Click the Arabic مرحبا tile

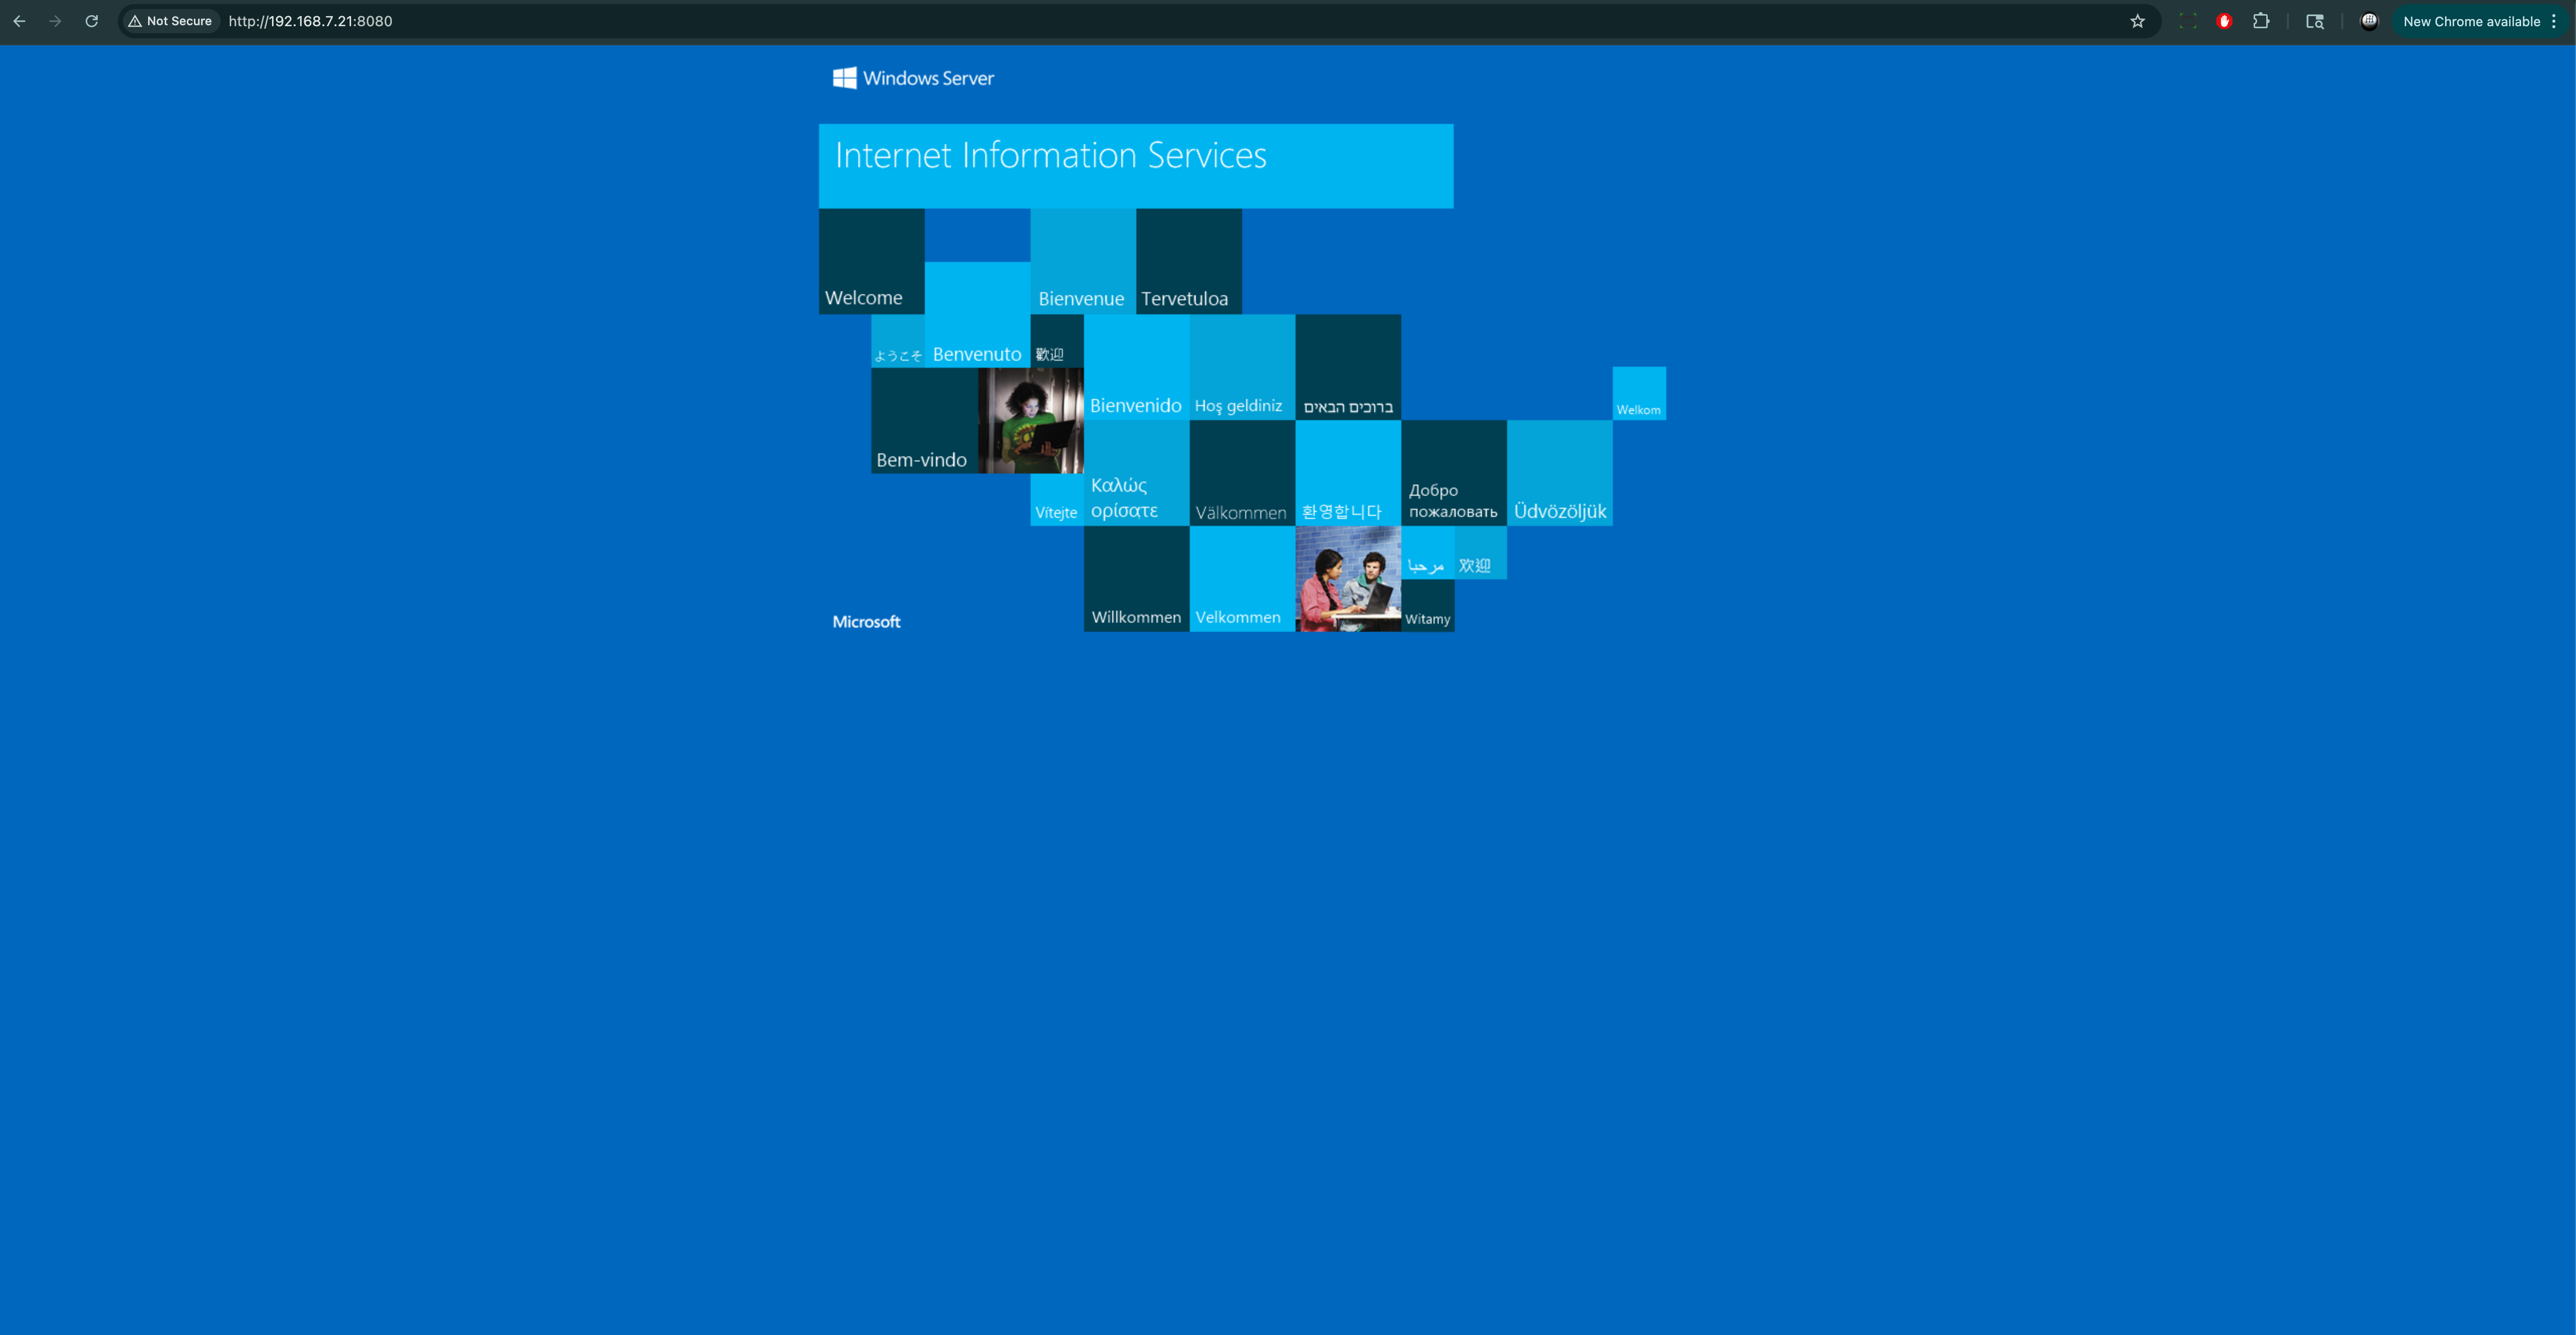click(1428, 553)
